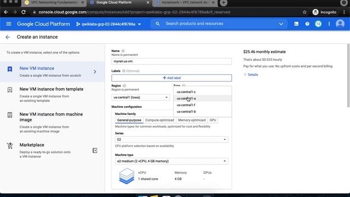Show help for the Labels field
Screen dimensions: 350x197
124,71
